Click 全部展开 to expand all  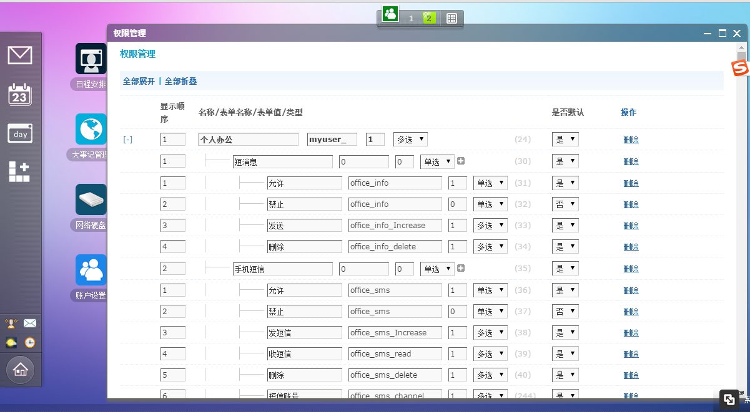[x=139, y=81]
